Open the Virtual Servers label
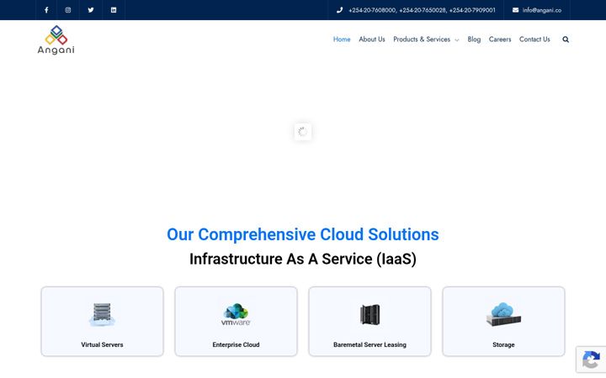Image resolution: width=606 pixels, height=378 pixels. (x=102, y=345)
